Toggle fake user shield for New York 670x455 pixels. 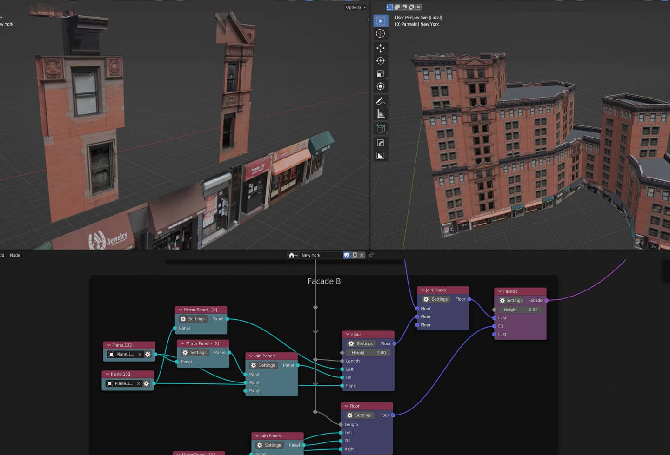click(x=347, y=255)
